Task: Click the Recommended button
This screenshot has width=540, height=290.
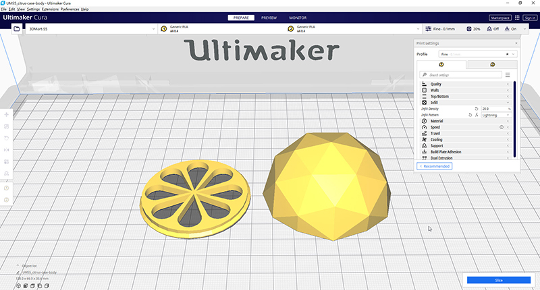Action: (x=434, y=166)
